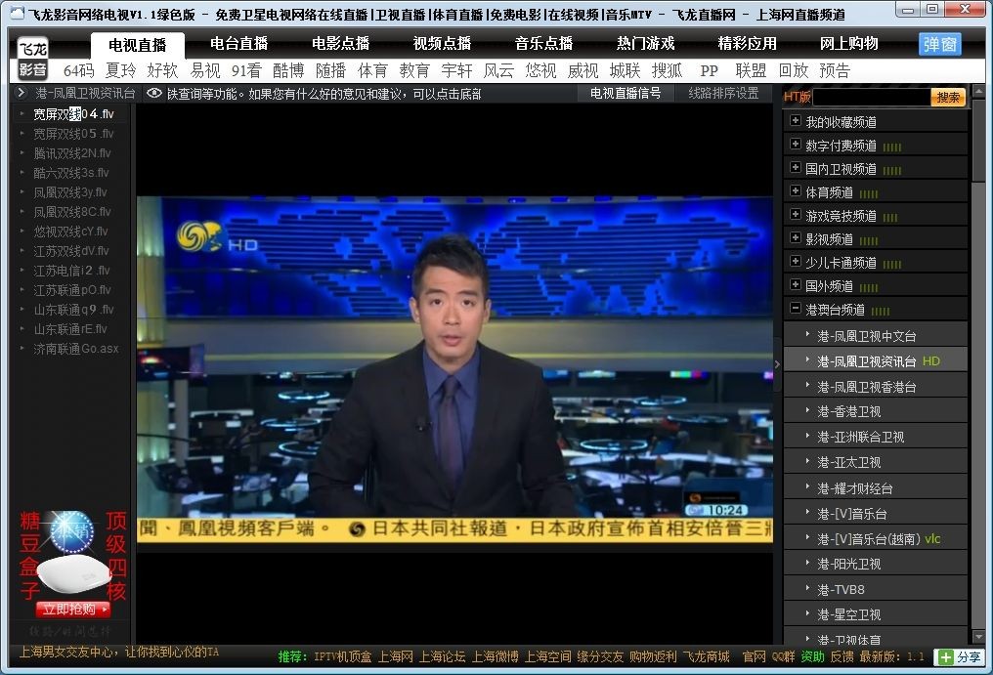This screenshot has width=993, height=675.
Task: Open the 电影点播 tab
Action: pyautogui.click(x=340, y=44)
